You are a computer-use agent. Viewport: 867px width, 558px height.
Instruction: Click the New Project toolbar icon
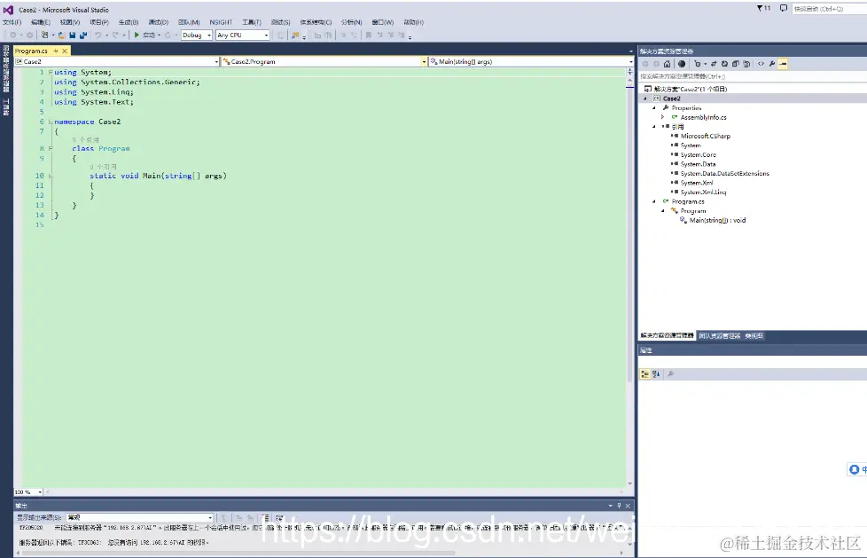click(x=45, y=35)
